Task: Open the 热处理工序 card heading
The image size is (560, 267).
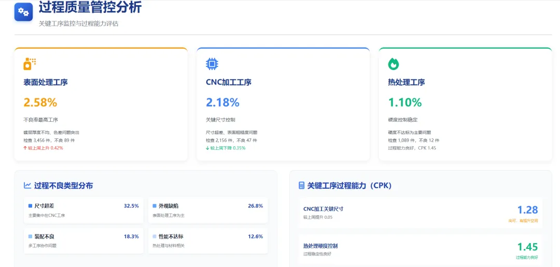Action: [x=407, y=82]
